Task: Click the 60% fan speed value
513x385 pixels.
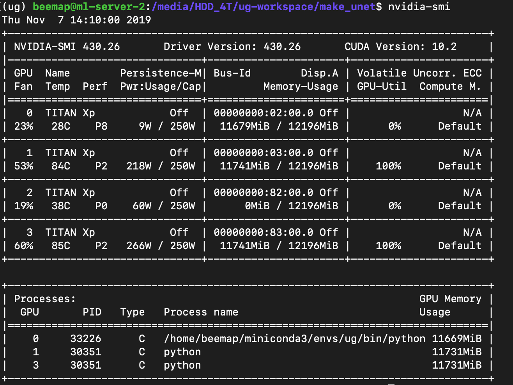Action: click(23, 246)
